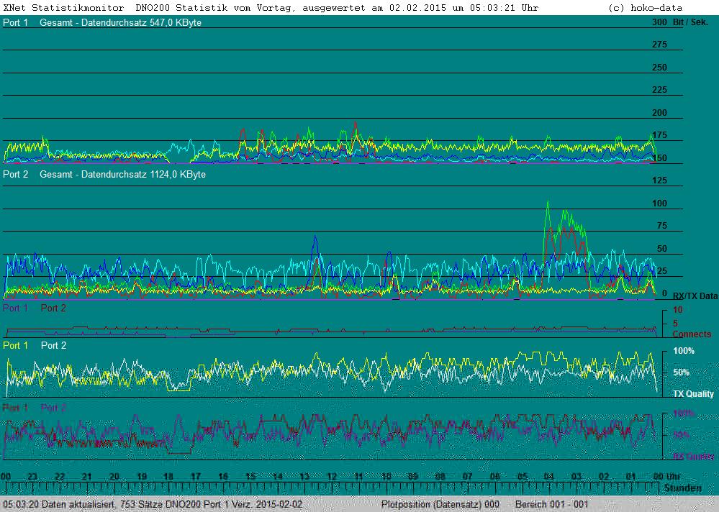Click the '125' value on the throughput axis

pos(659,180)
